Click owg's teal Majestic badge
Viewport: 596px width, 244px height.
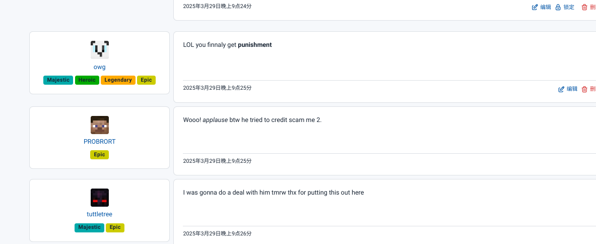coord(58,80)
